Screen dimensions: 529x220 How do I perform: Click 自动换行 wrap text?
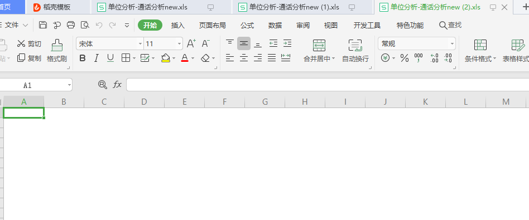pyautogui.click(x=355, y=51)
